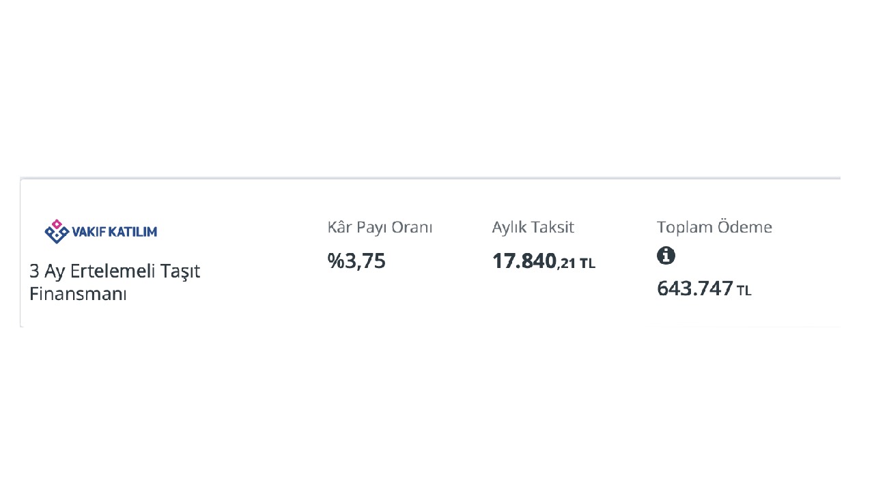
Task: Click the Vakıf Katılım diamond emblem
Action: (x=57, y=231)
